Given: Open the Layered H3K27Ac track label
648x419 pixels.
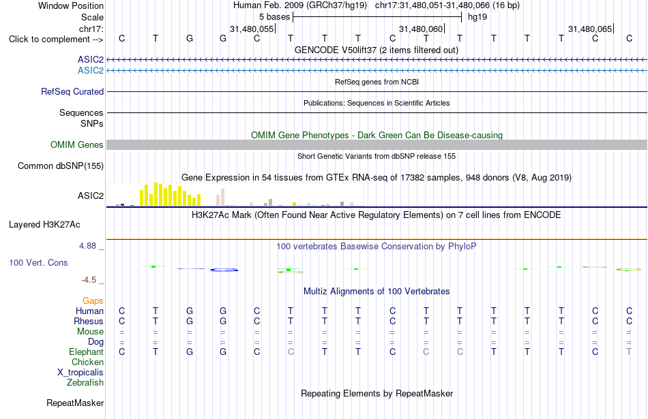Looking at the screenshot, I should [x=44, y=225].
